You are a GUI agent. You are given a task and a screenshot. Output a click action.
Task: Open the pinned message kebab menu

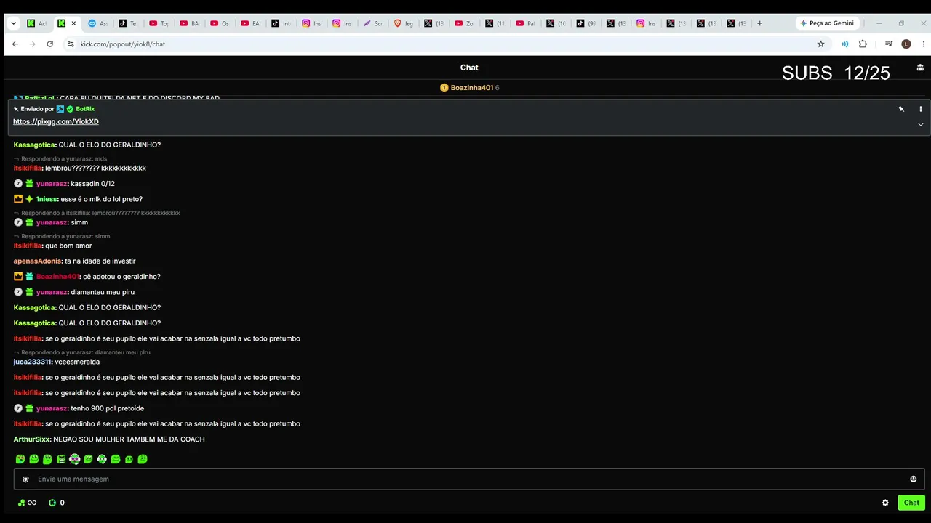(x=920, y=109)
